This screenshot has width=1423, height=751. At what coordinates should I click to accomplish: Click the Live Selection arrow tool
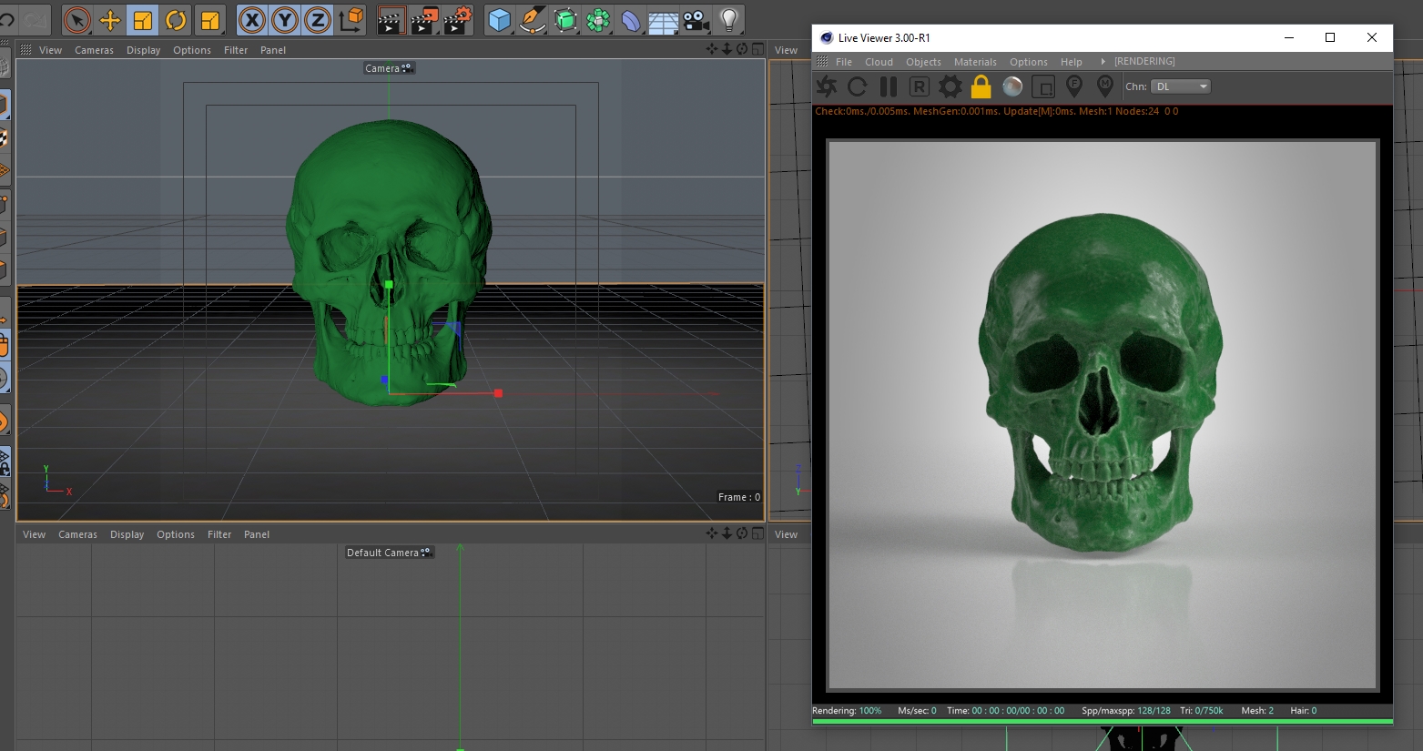point(77,20)
